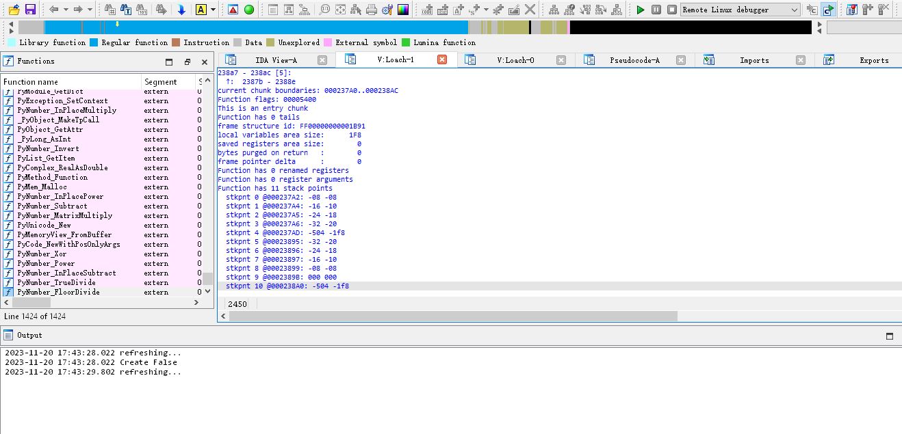
Task: Open dropdown beside the structure plus icon
Action: click(x=486, y=10)
